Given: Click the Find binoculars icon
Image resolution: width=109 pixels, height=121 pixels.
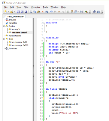Looking at the screenshot, I should pos(47,12).
